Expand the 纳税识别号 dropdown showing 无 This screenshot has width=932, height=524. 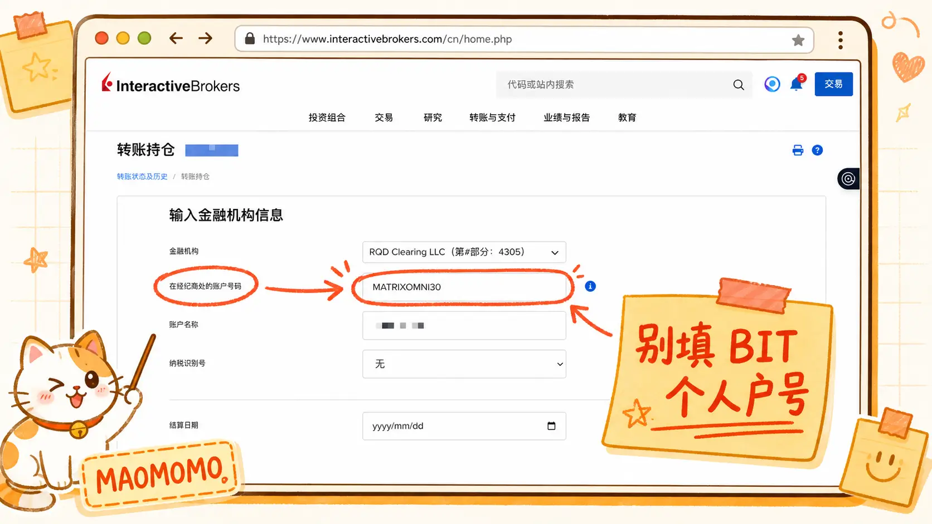click(464, 364)
